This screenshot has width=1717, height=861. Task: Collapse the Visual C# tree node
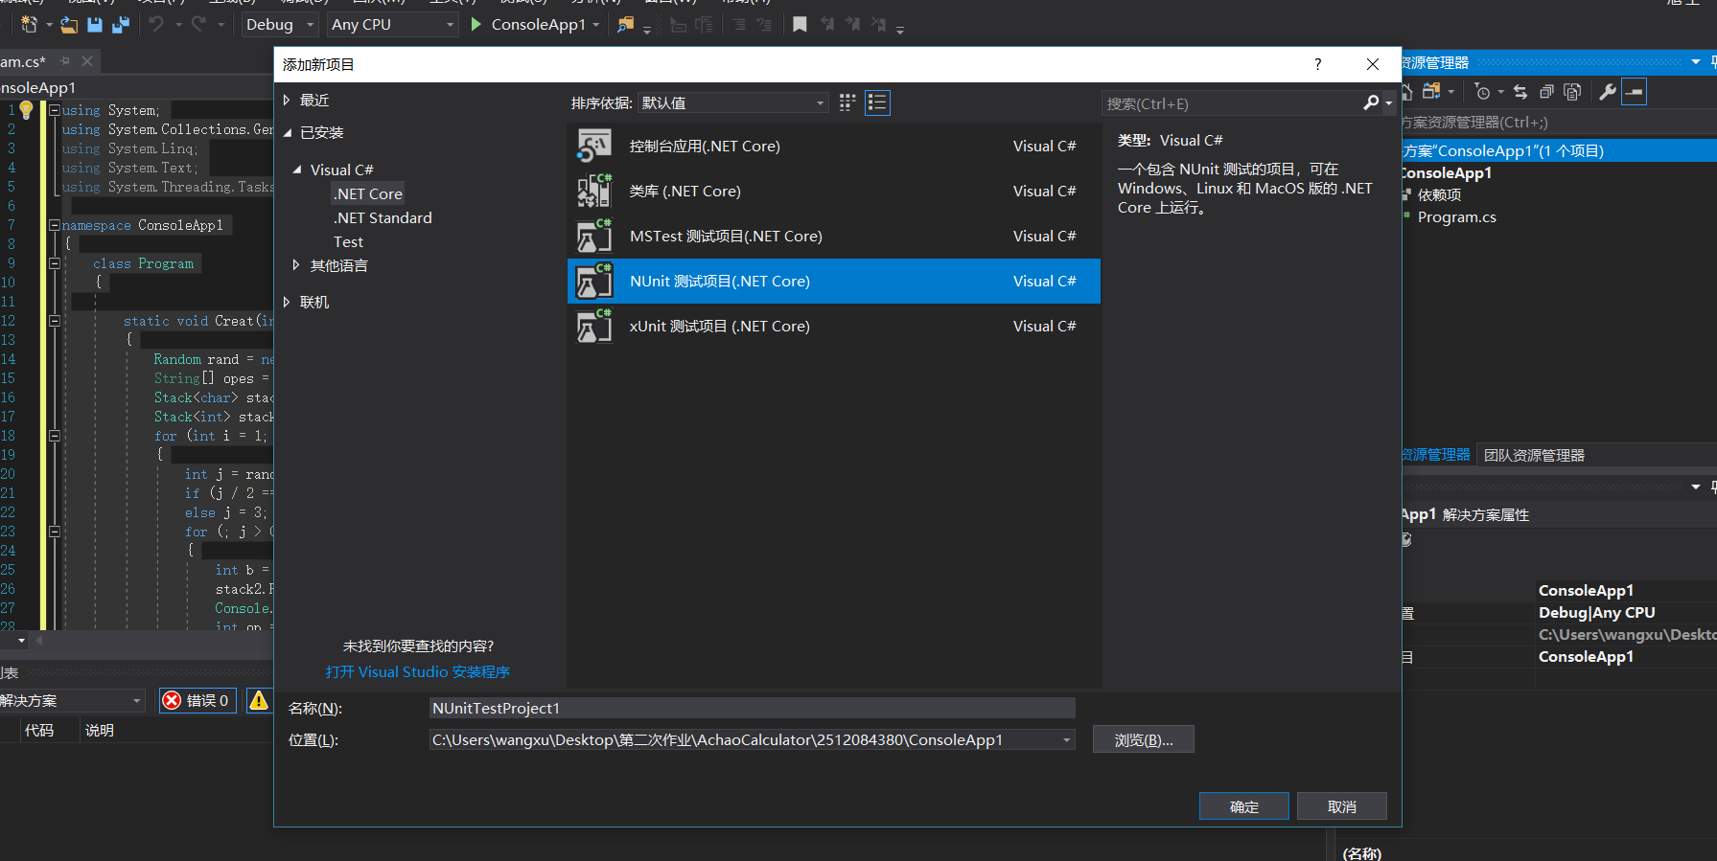(x=297, y=170)
